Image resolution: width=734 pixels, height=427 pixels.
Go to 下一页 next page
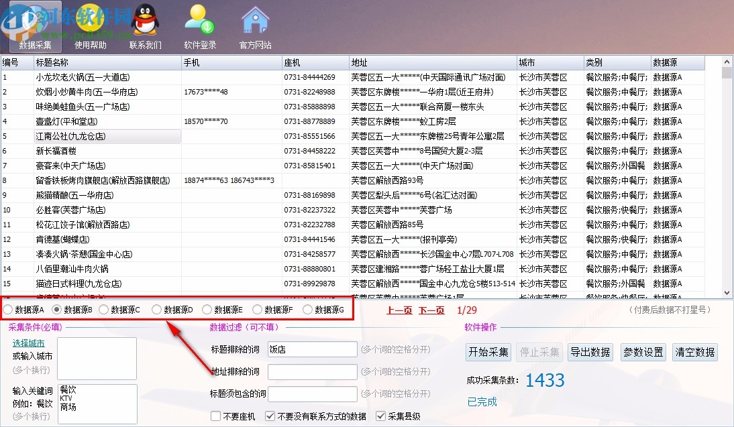(430, 309)
